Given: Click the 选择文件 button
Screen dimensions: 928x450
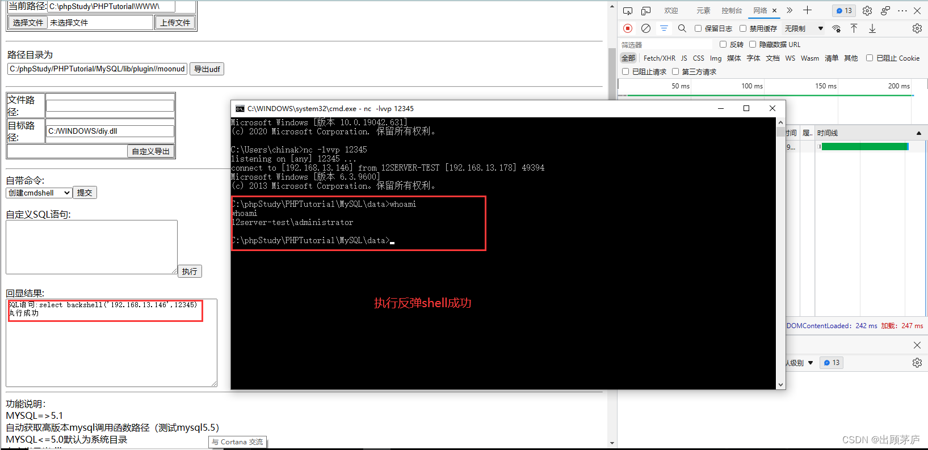Looking at the screenshot, I should pos(28,23).
